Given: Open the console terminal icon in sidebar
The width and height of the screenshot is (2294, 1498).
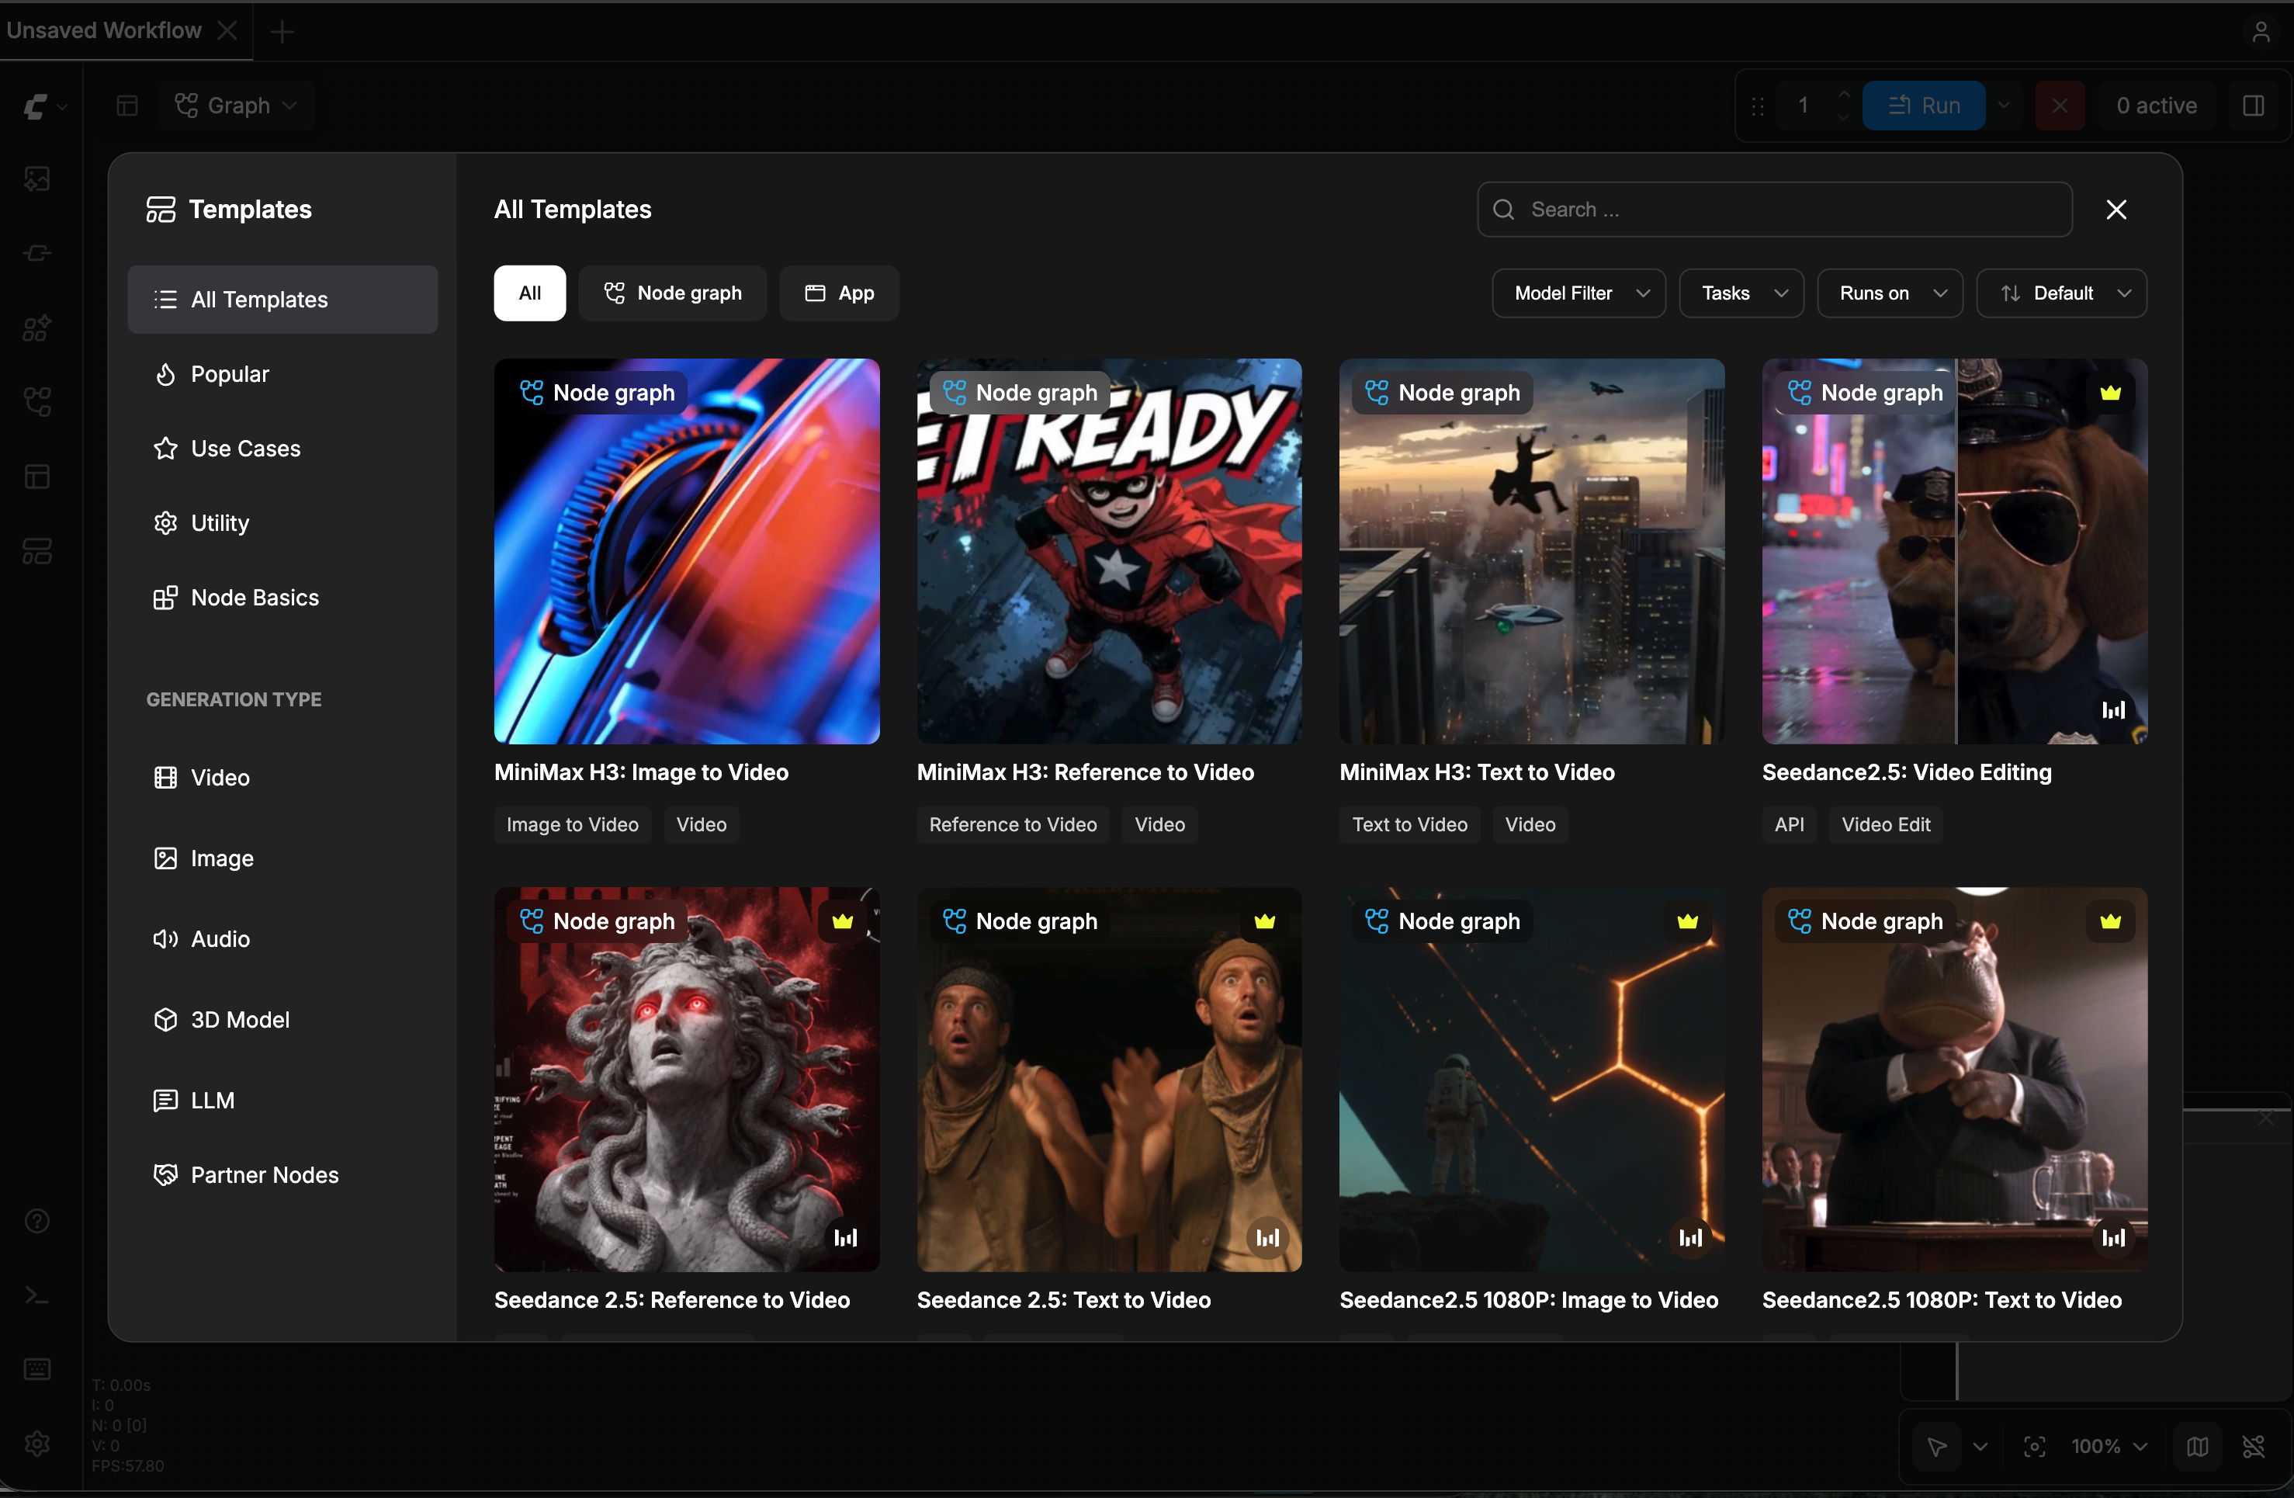Looking at the screenshot, I should 37,1295.
